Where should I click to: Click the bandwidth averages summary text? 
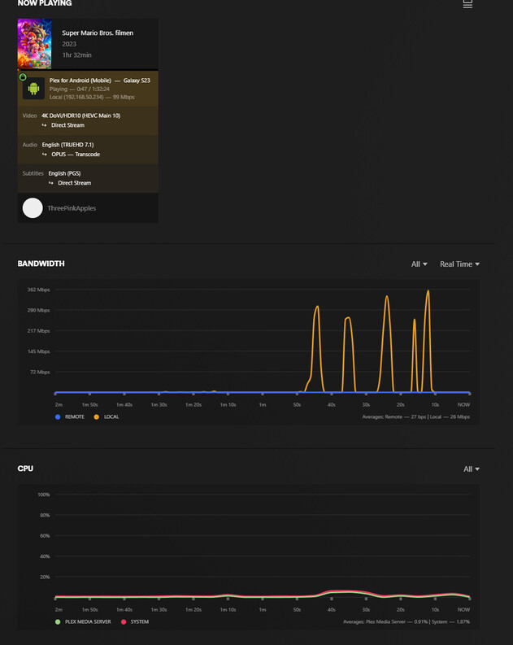click(415, 416)
